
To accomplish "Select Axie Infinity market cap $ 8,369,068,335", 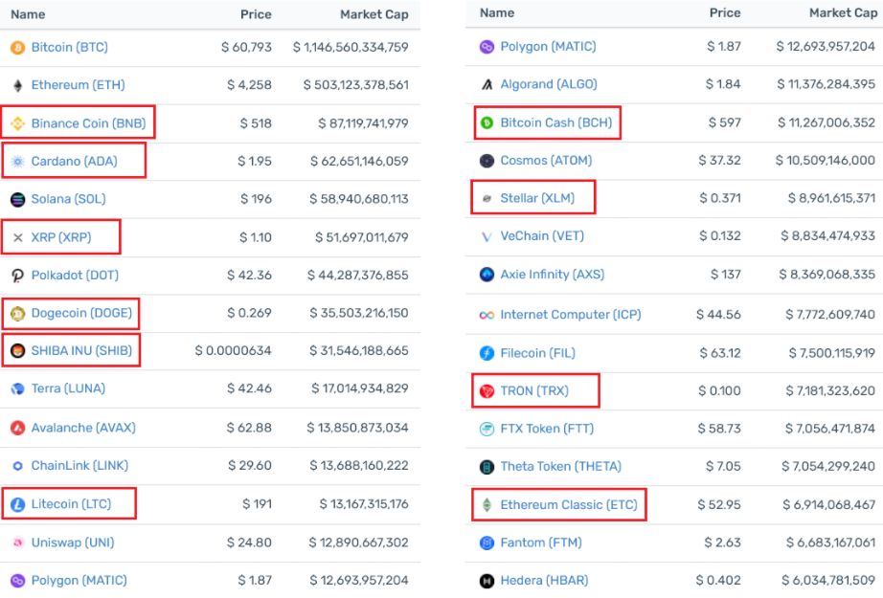I will point(827,275).
